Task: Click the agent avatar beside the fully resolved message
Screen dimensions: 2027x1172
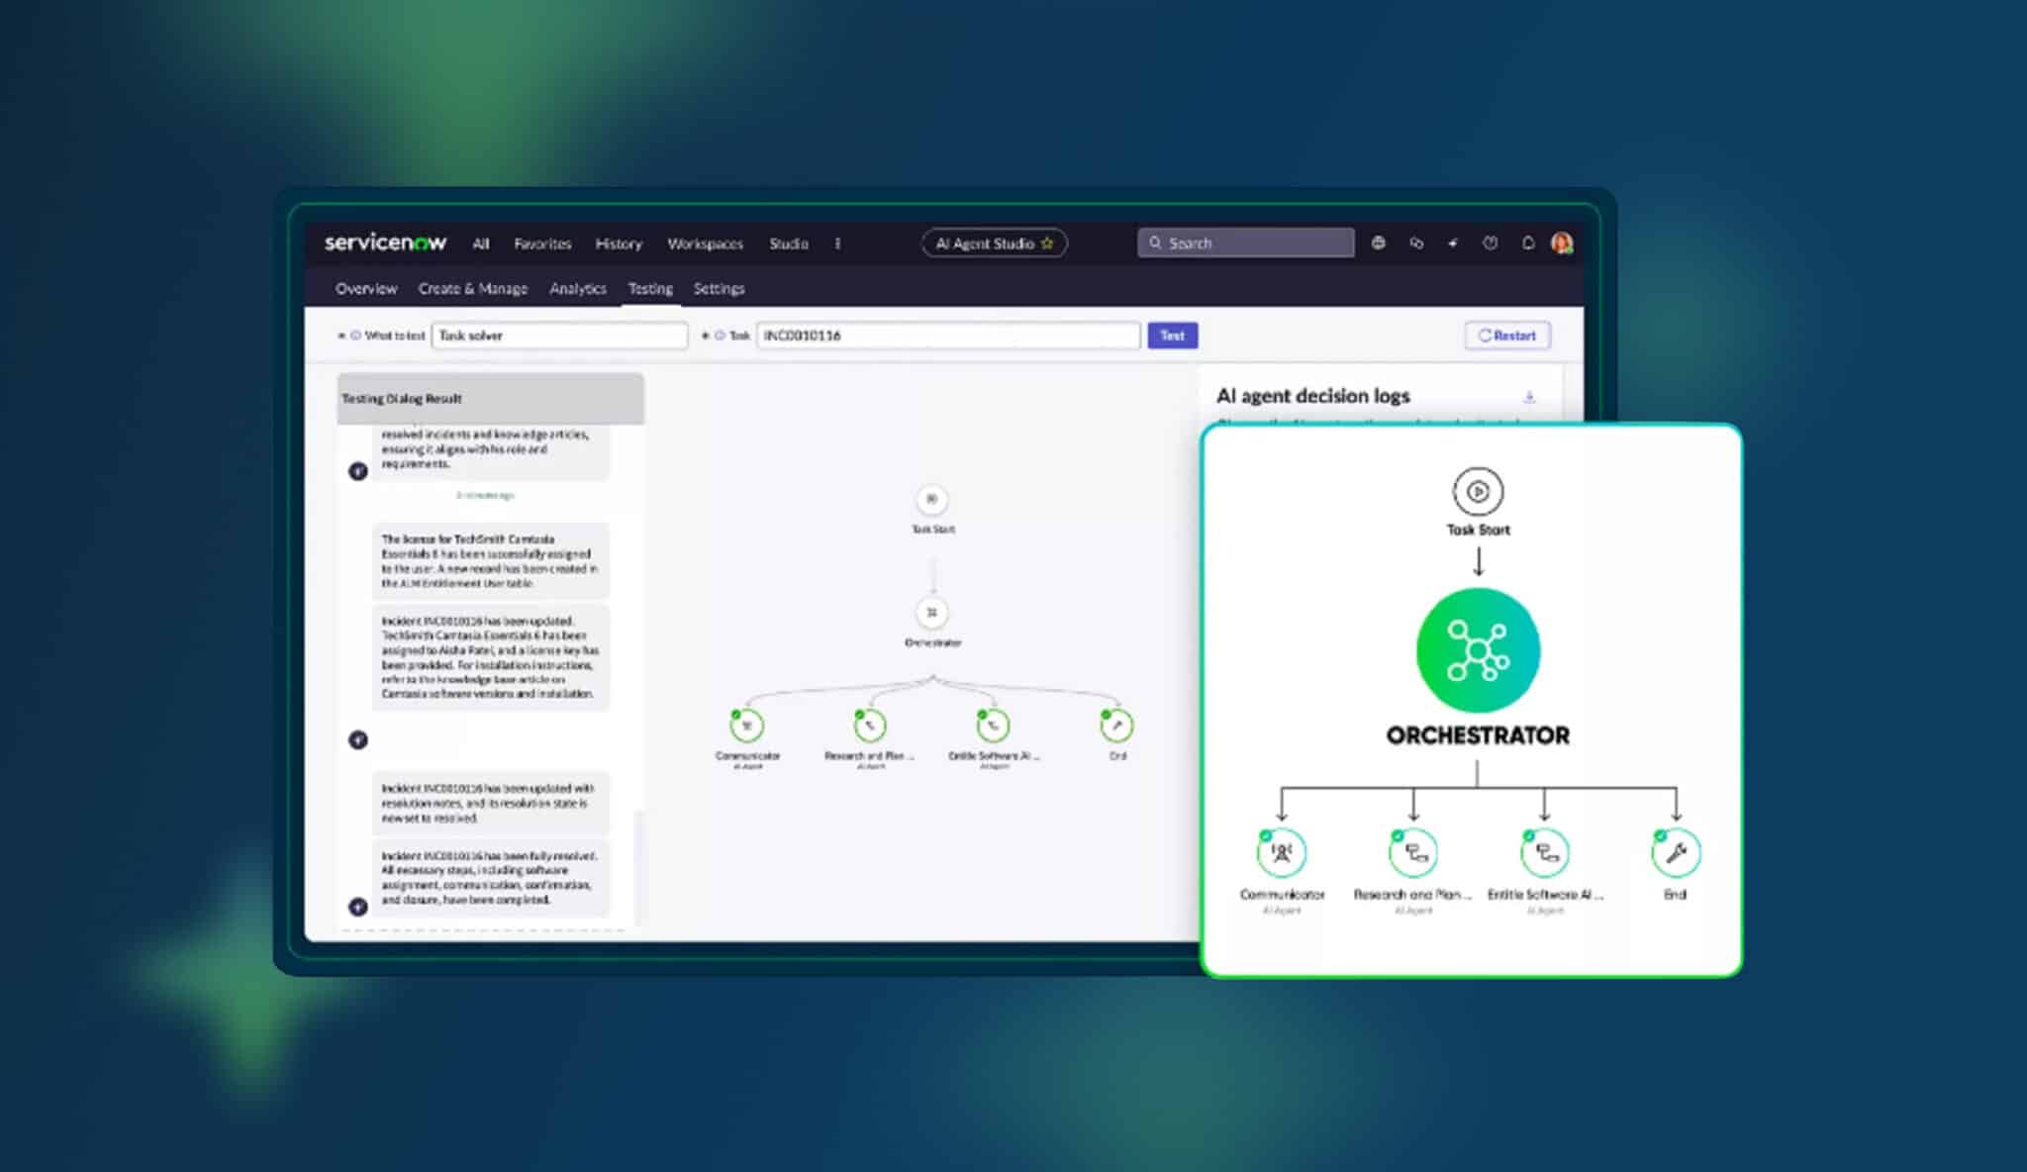Action: point(358,907)
